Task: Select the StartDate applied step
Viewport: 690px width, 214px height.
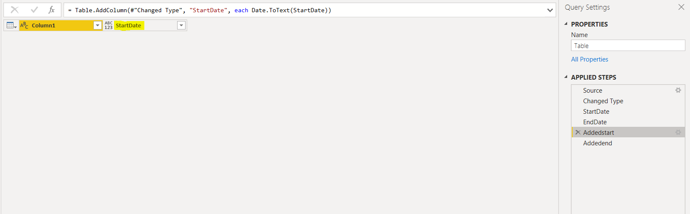Action: coord(628,111)
